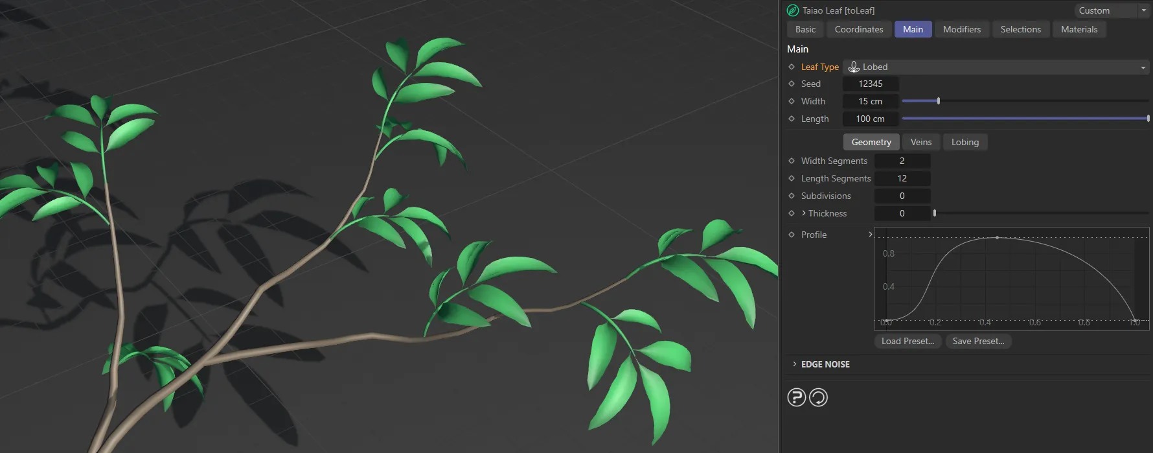Open the help question mark icon
Viewport: 1153px width, 453px height.
coord(797,397)
